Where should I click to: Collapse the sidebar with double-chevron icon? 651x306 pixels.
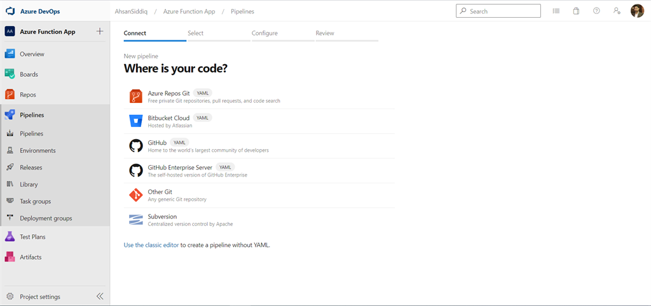100,296
